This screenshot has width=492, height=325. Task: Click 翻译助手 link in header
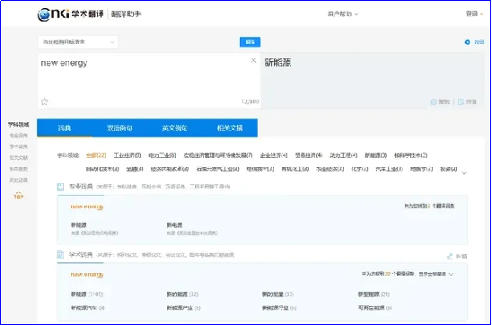(x=126, y=14)
